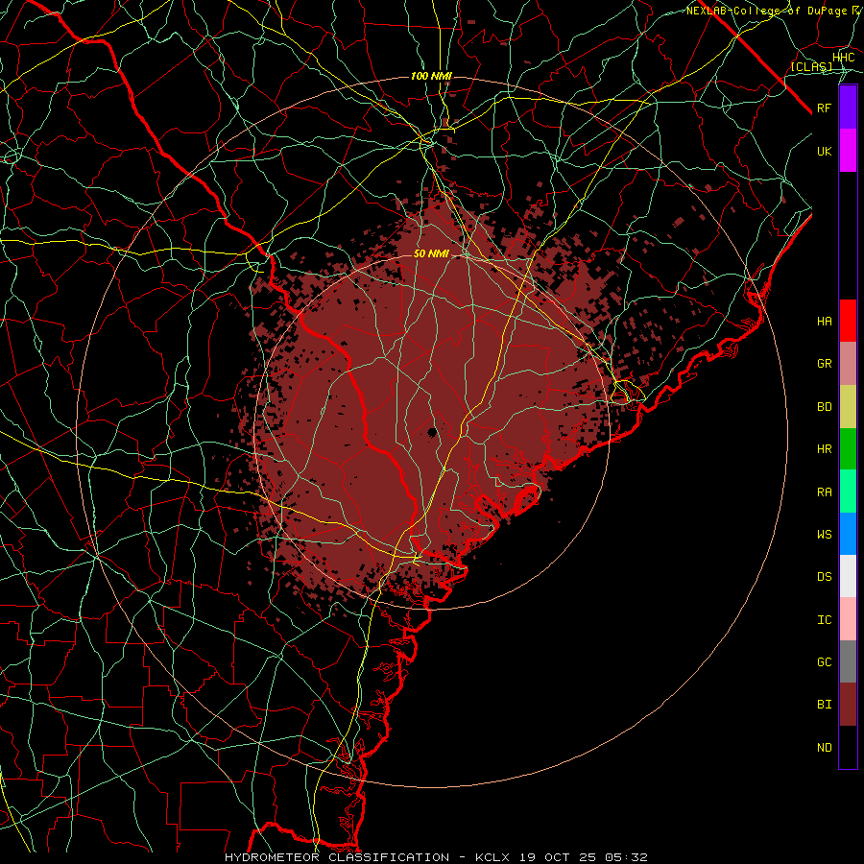Click the IC light pink legend swatch

pos(848,619)
